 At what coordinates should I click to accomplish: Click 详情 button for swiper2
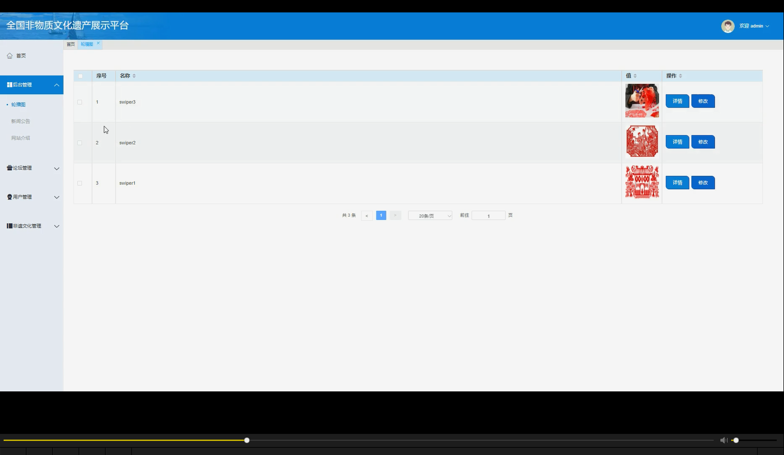point(677,142)
